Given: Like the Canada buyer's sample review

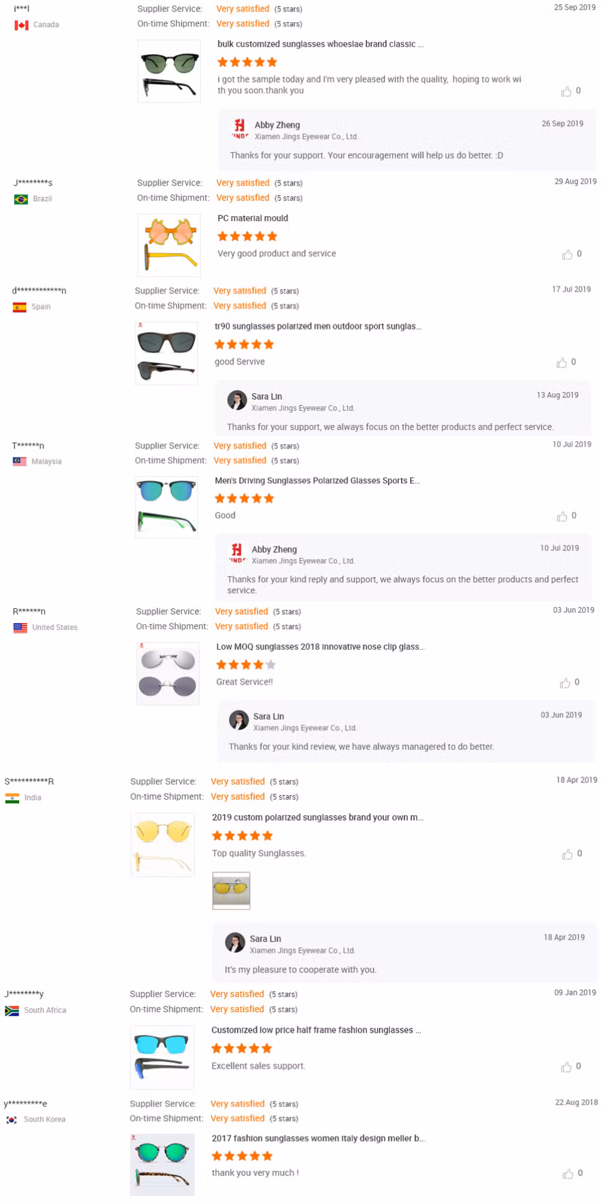Looking at the screenshot, I should tap(566, 91).
